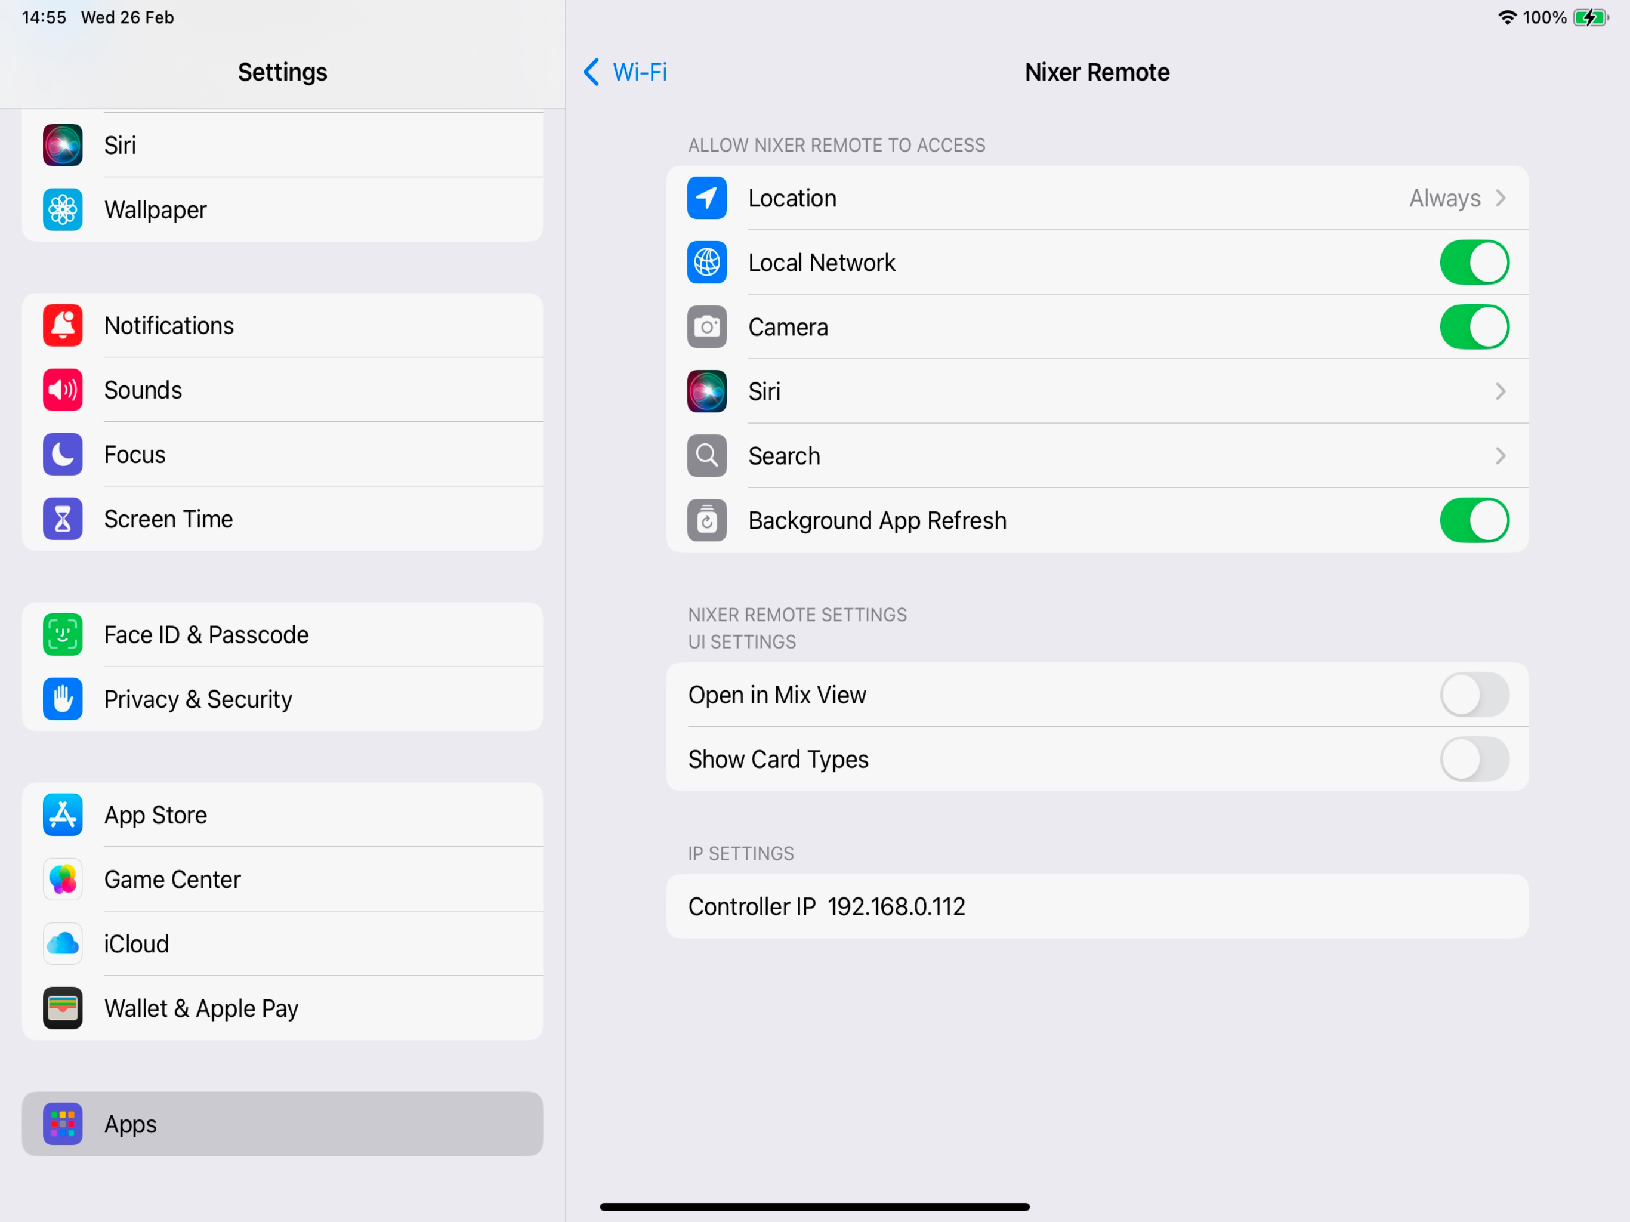Screen dimensions: 1630x1222
Task: Open Sounds settings
Action: tap(282, 390)
